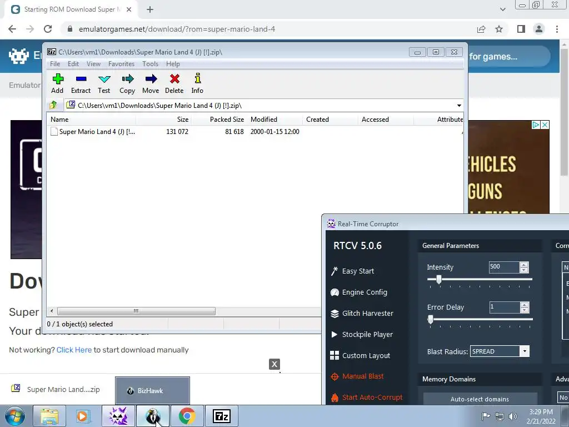569x427 pixels.
Task: Open Windows Media Player from taskbar
Action: (83, 416)
